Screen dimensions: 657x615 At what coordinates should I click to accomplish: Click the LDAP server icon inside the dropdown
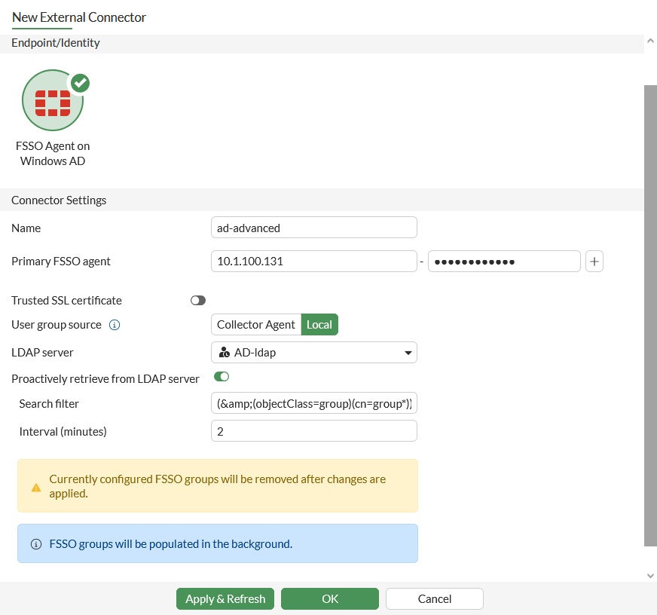[x=224, y=352]
